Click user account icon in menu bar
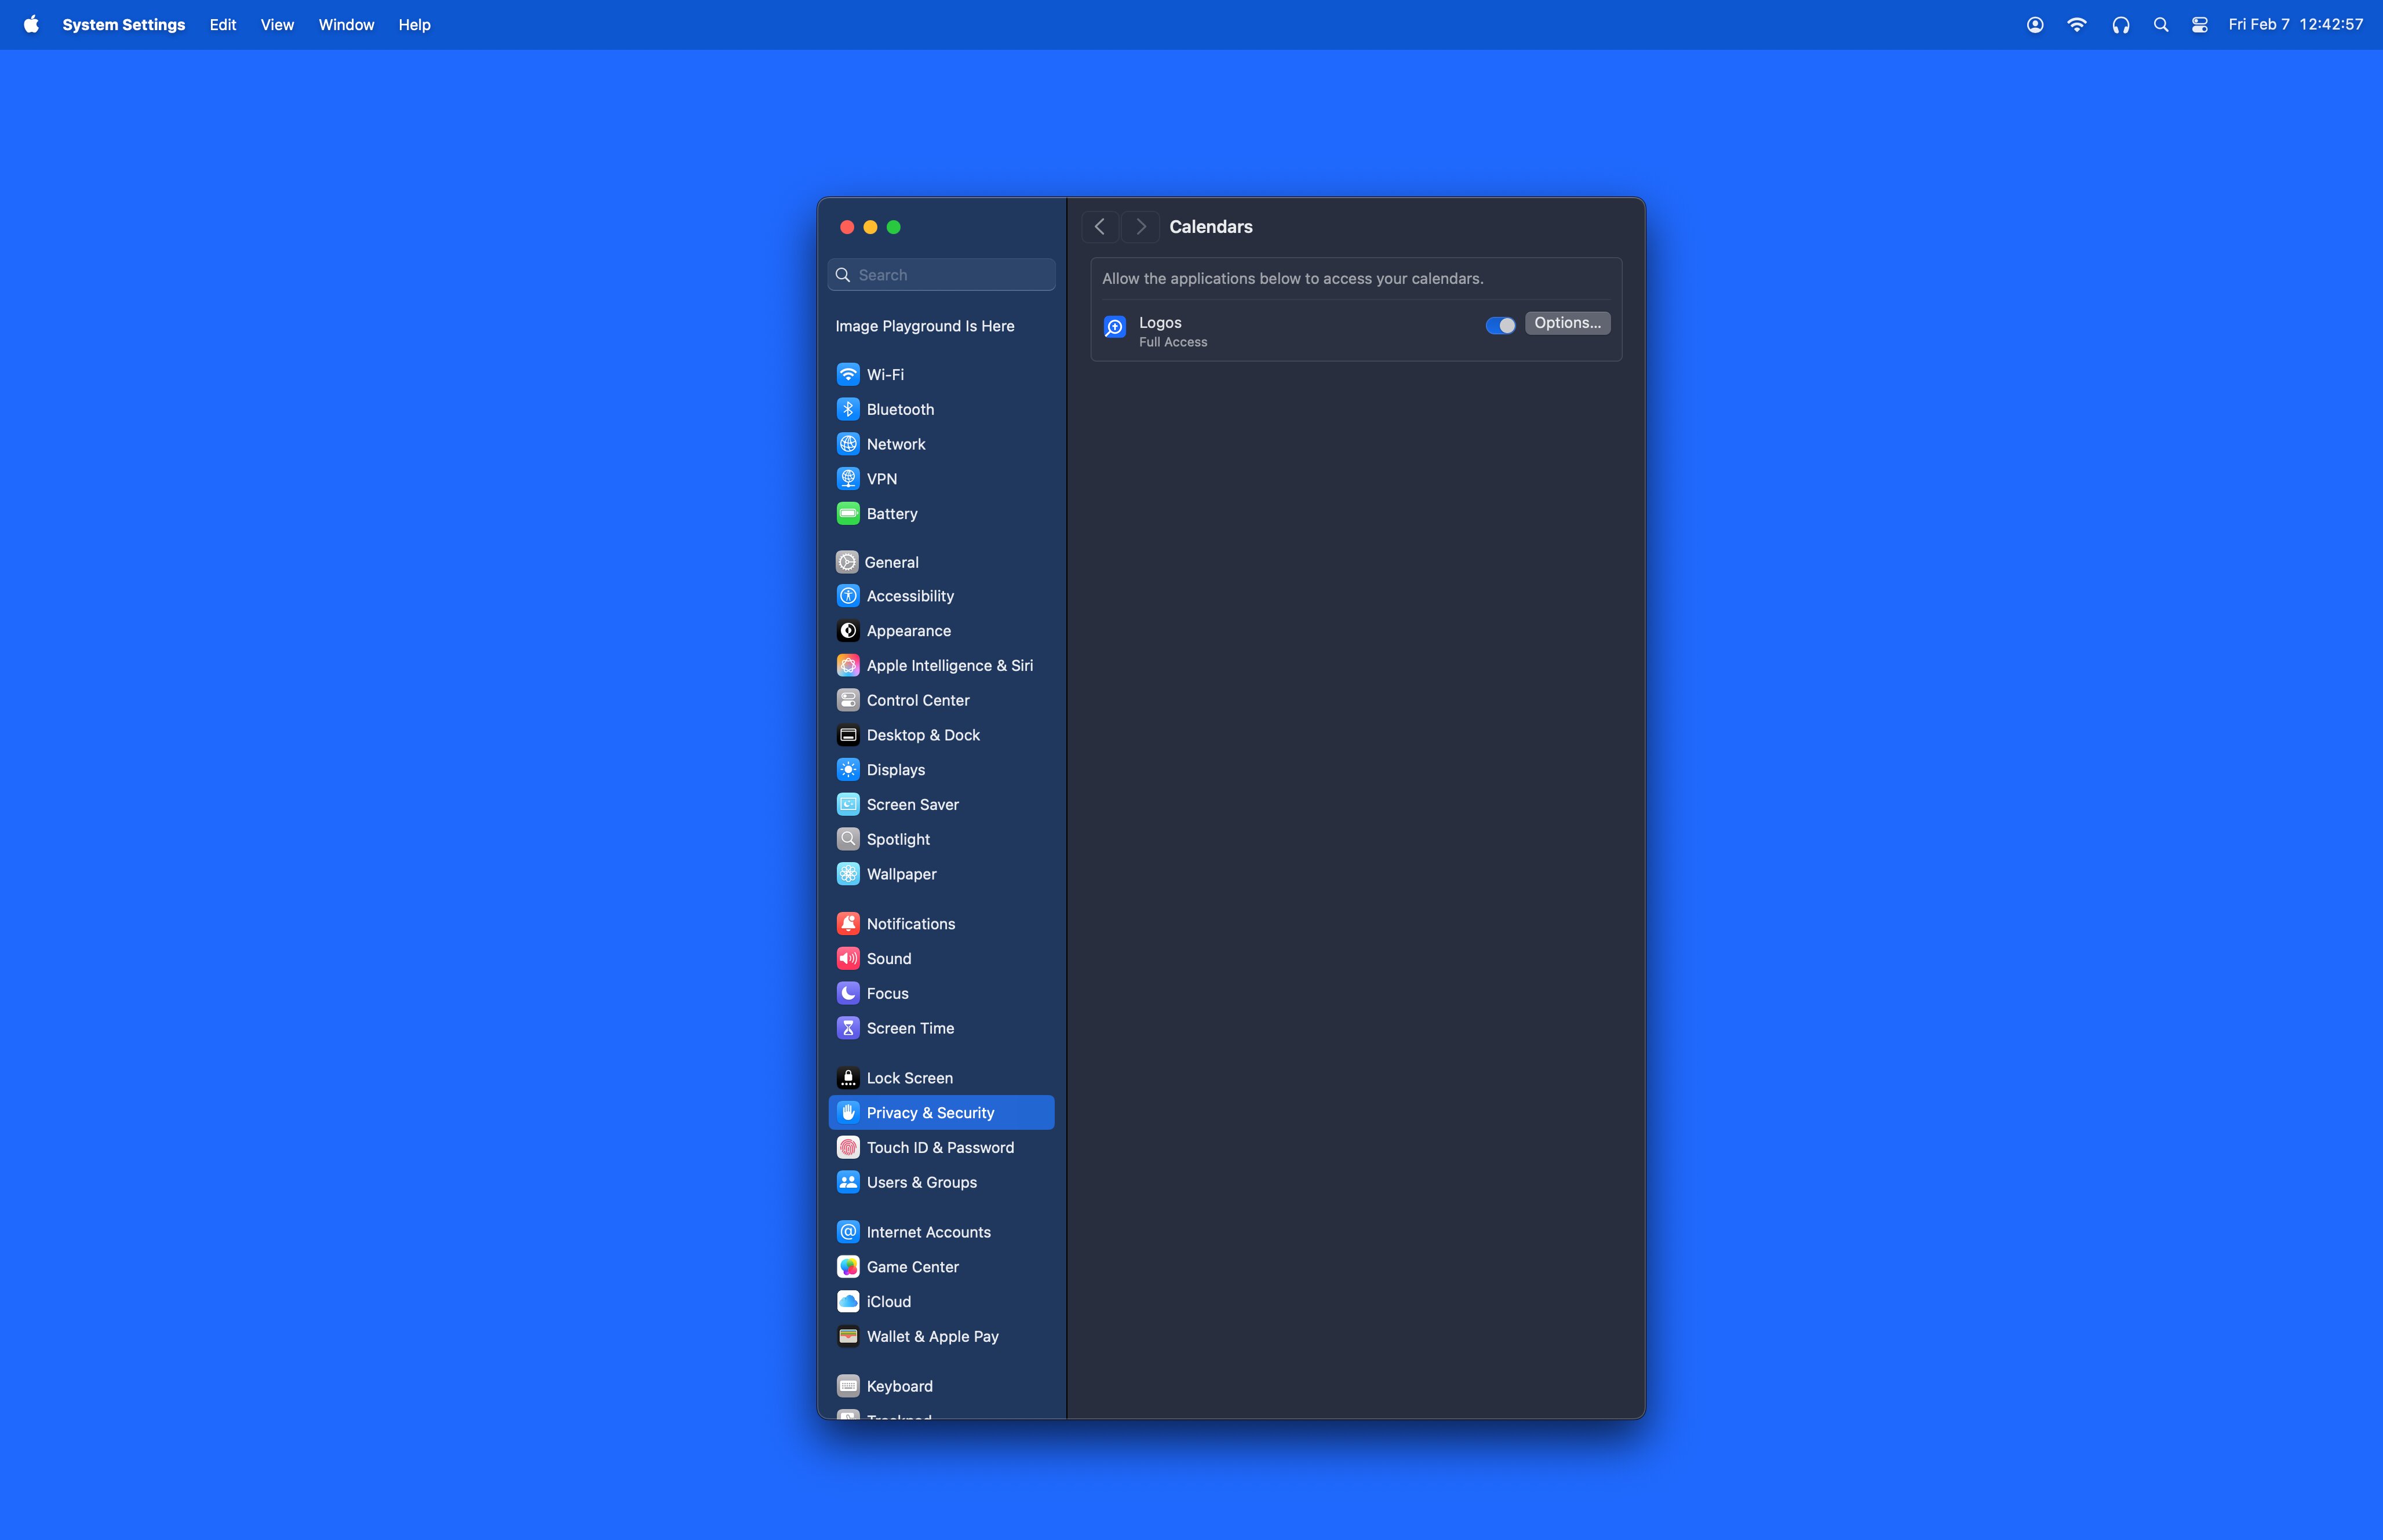This screenshot has height=1540, width=2383. point(2035,25)
